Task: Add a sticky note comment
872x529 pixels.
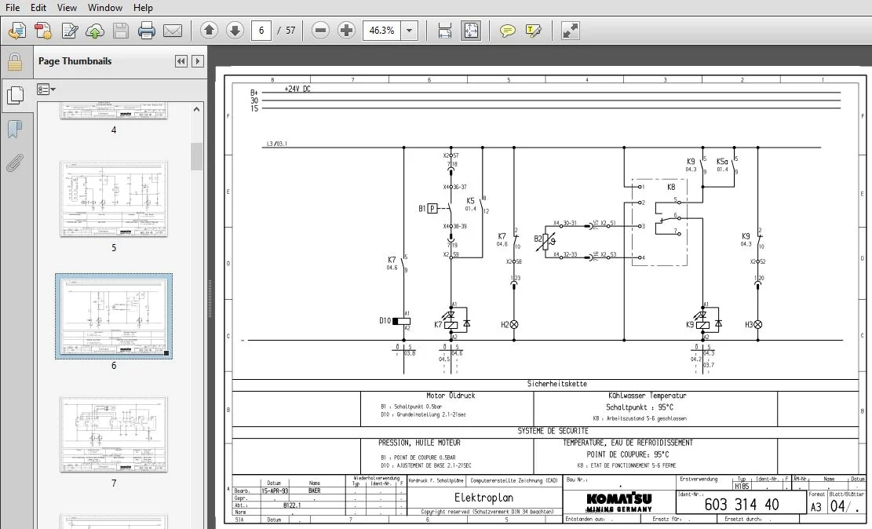Action: [507, 31]
